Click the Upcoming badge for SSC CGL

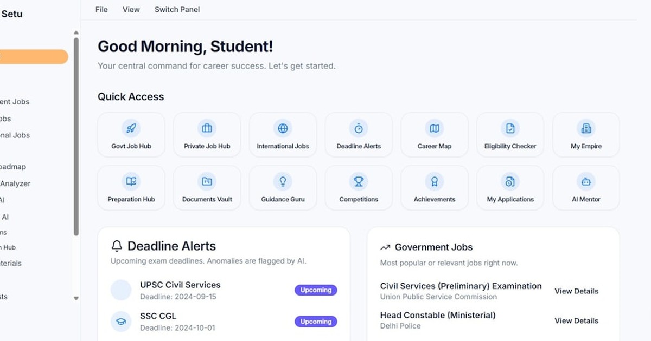coord(316,322)
